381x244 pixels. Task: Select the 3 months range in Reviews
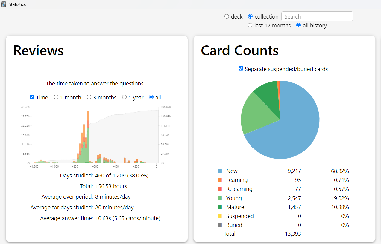[x=89, y=97]
